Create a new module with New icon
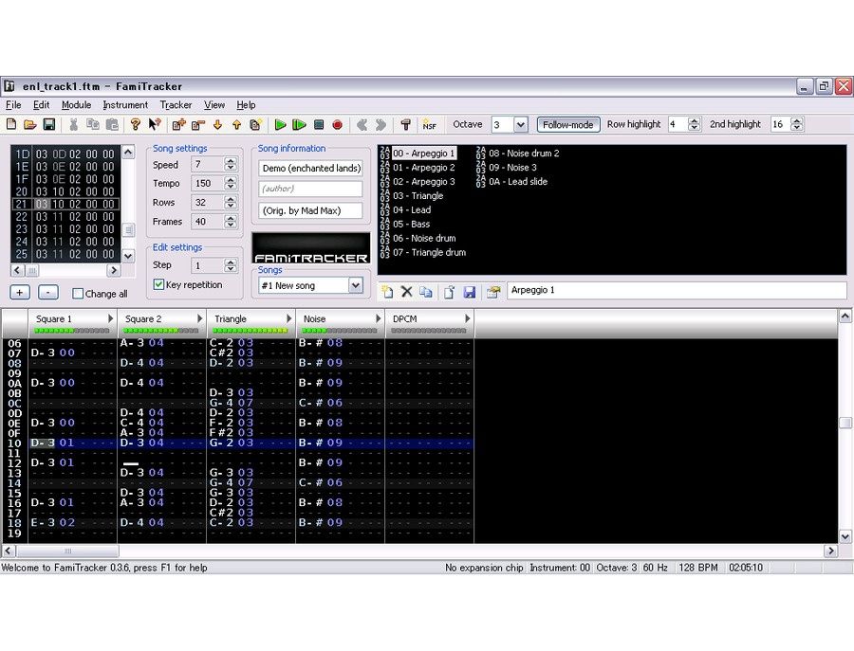 coord(11,124)
